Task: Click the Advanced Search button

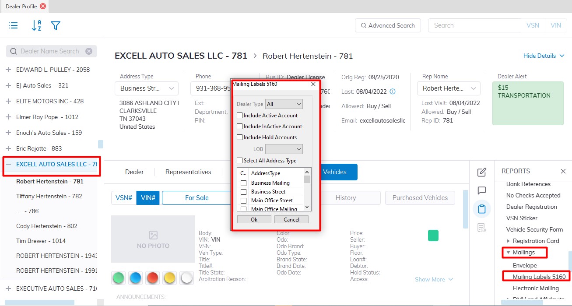Action: [388, 25]
